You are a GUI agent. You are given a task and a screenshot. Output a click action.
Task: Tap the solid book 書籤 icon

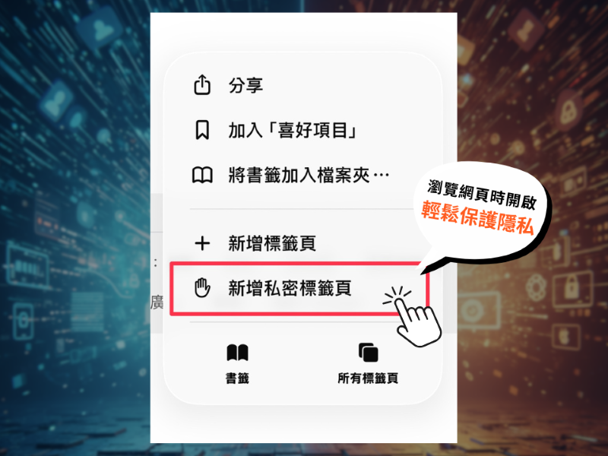coord(237,353)
